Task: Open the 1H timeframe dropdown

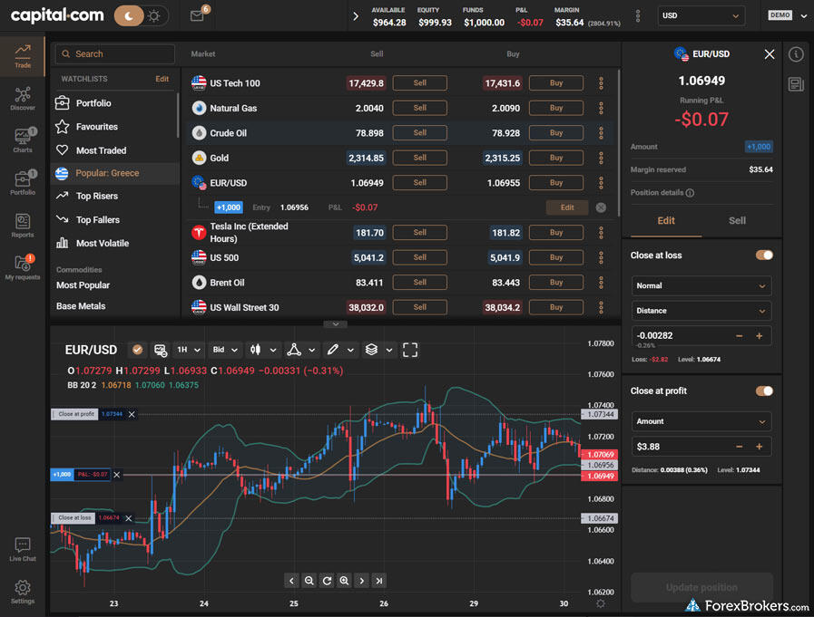Action: pos(188,350)
